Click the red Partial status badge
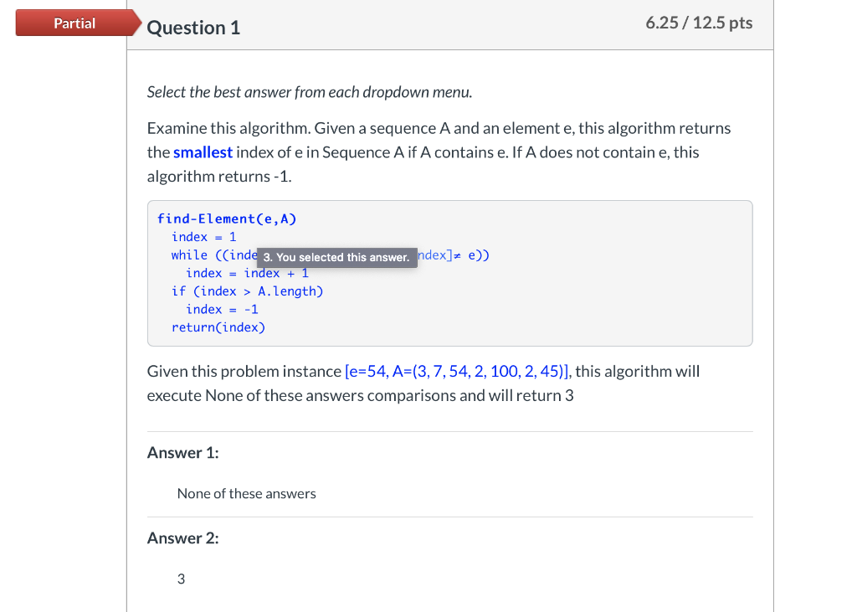The image size is (857, 612). point(76,23)
